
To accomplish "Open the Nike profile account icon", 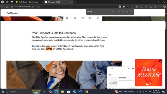I will click(98, 18).
